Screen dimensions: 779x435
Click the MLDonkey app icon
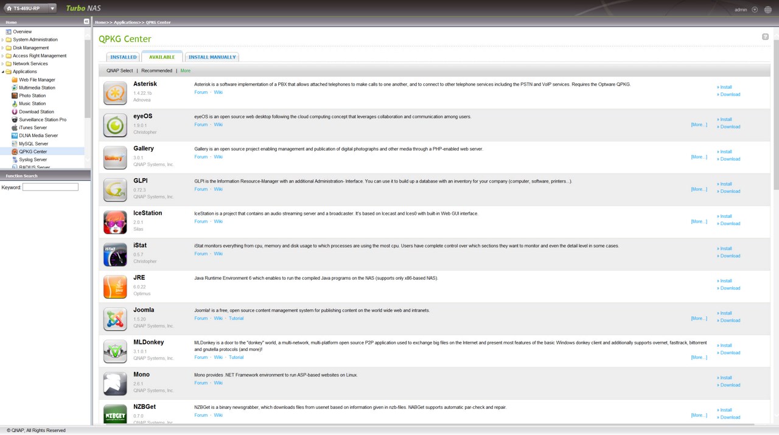[x=115, y=351]
